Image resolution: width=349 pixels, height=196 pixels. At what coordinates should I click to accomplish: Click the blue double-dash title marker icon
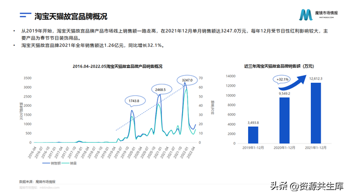click(26, 15)
